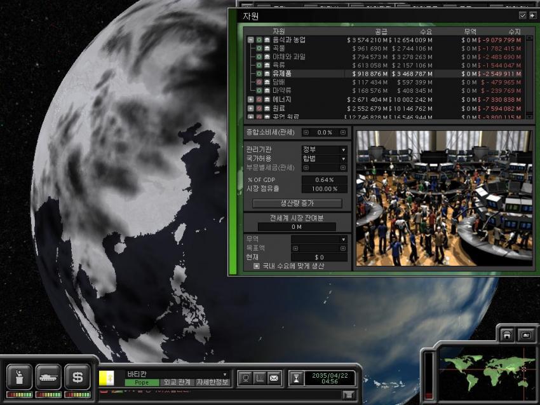Toggle legal status marker of 마약류
This screenshot has width=540, height=405.
259,90
